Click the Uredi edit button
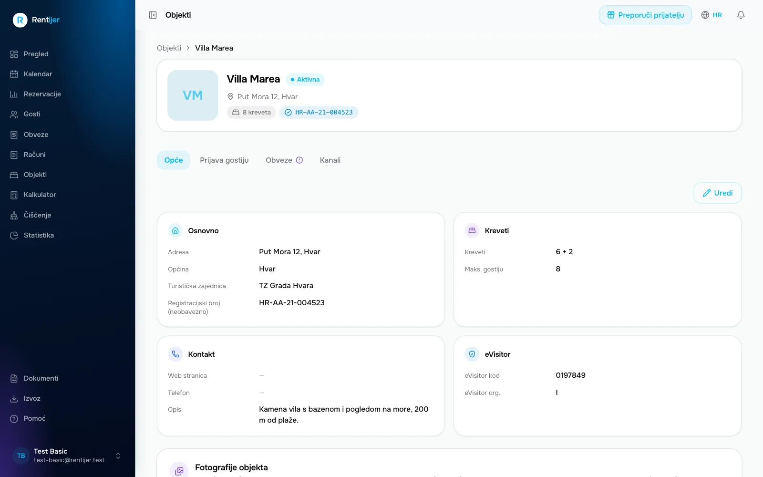 (717, 193)
